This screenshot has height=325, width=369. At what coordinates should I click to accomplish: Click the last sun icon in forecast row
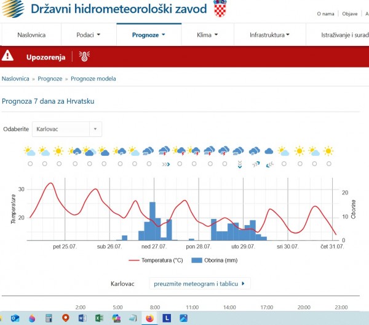click(x=328, y=151)
